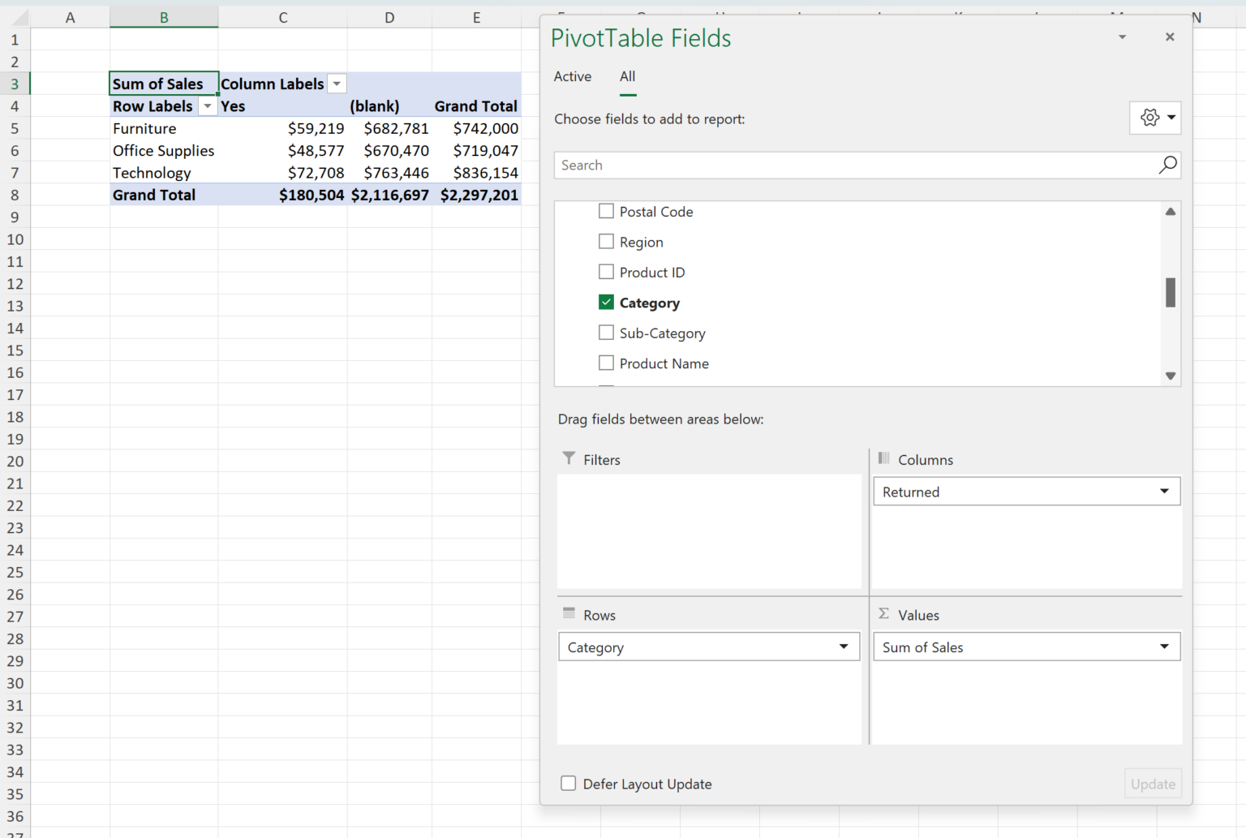Viewport: 1246px width, 838px height.
Task: Check the Sub-Category field checkbox
Action: point(606,333)
